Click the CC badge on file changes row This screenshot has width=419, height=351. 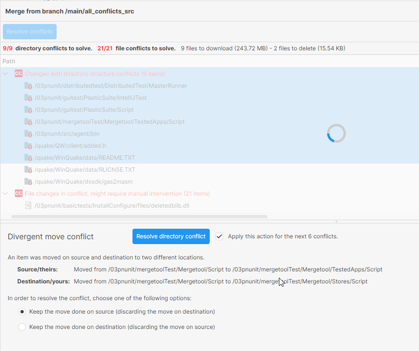coord(19,193)
